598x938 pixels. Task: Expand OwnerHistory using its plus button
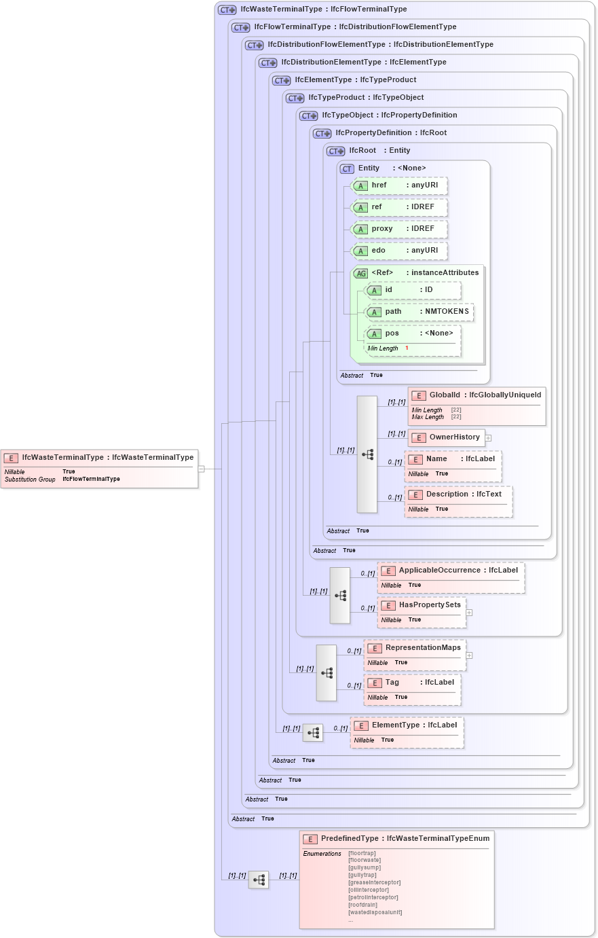point(488,438)
